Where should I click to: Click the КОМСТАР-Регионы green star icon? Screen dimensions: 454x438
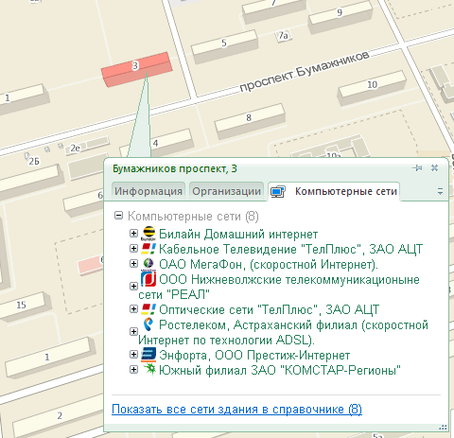[149, 369]
